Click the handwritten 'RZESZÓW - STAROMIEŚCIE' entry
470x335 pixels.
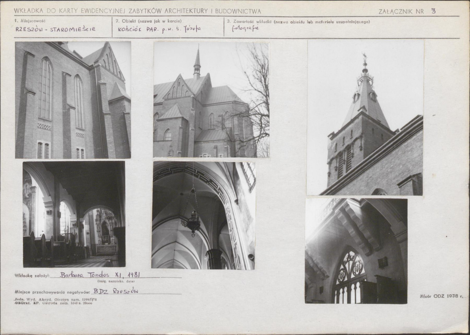(55, 29)
